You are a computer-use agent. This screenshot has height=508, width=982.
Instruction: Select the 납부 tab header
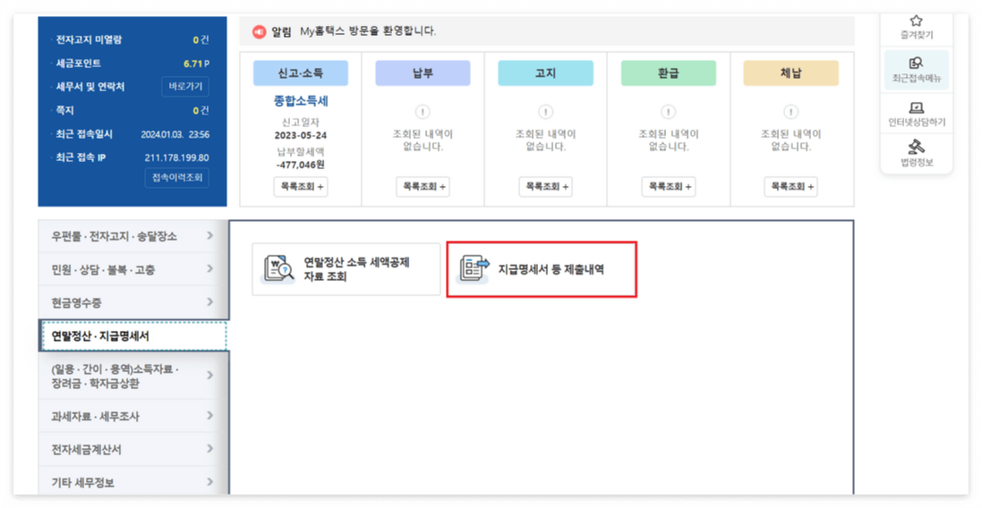click(x=423, y=73)
